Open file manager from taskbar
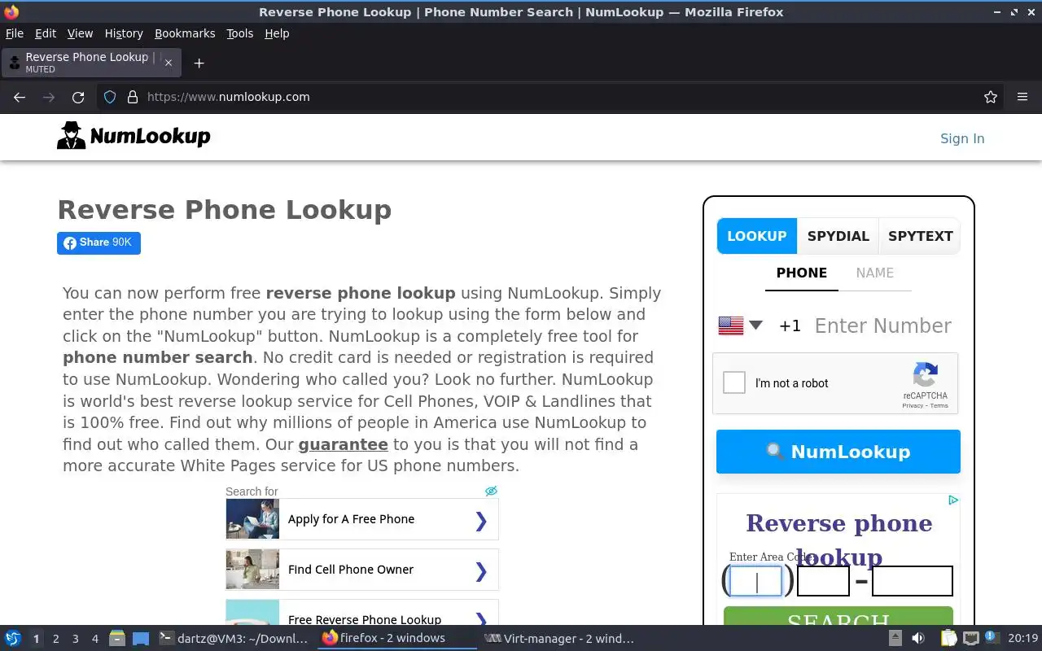The image size is (1042, 651). coord(116,639)
